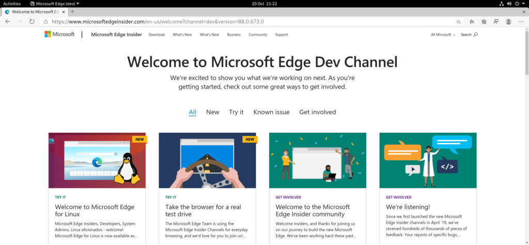The width and height of the screenshot is (529, 245).
Task: Reload the page with the refresh icon
Action: click(32, 22)
